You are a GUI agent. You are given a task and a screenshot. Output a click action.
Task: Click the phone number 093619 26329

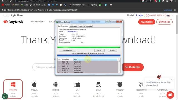point(156,16)
